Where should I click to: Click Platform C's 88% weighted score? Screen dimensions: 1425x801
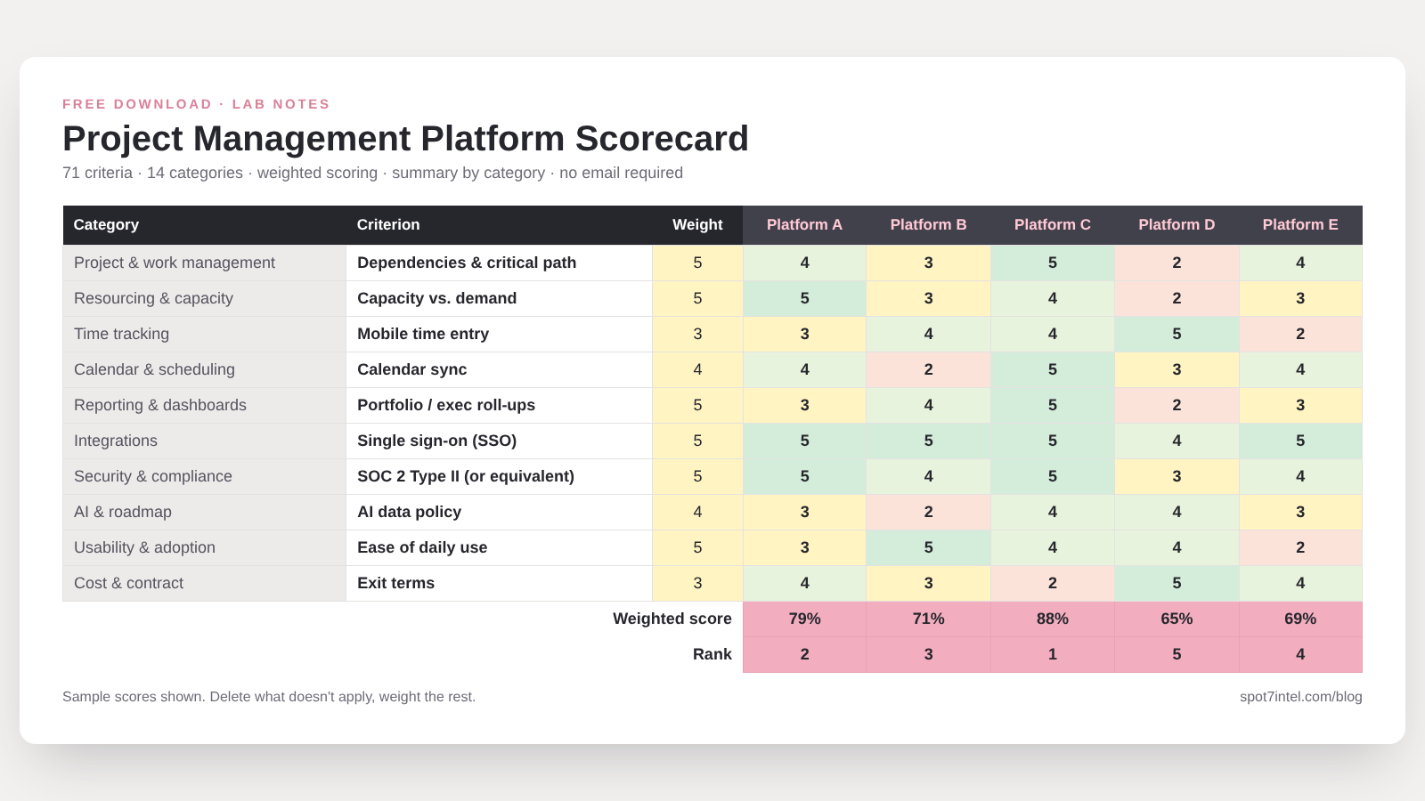coord(1053,619)
